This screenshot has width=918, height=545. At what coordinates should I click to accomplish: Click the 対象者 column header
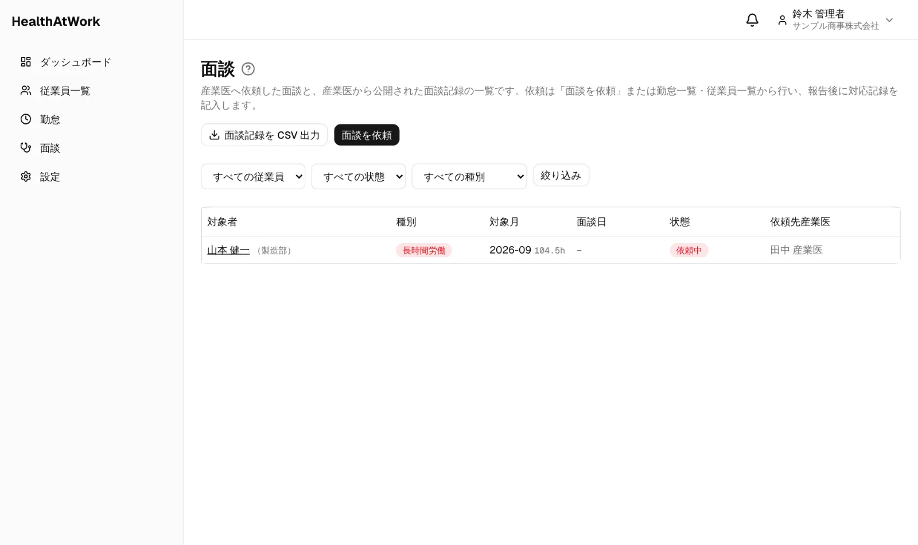[x=222, y=222]
